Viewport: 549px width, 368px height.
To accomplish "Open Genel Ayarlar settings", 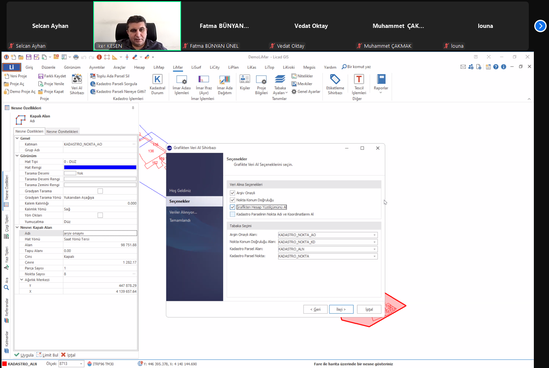I will [306, 92].
